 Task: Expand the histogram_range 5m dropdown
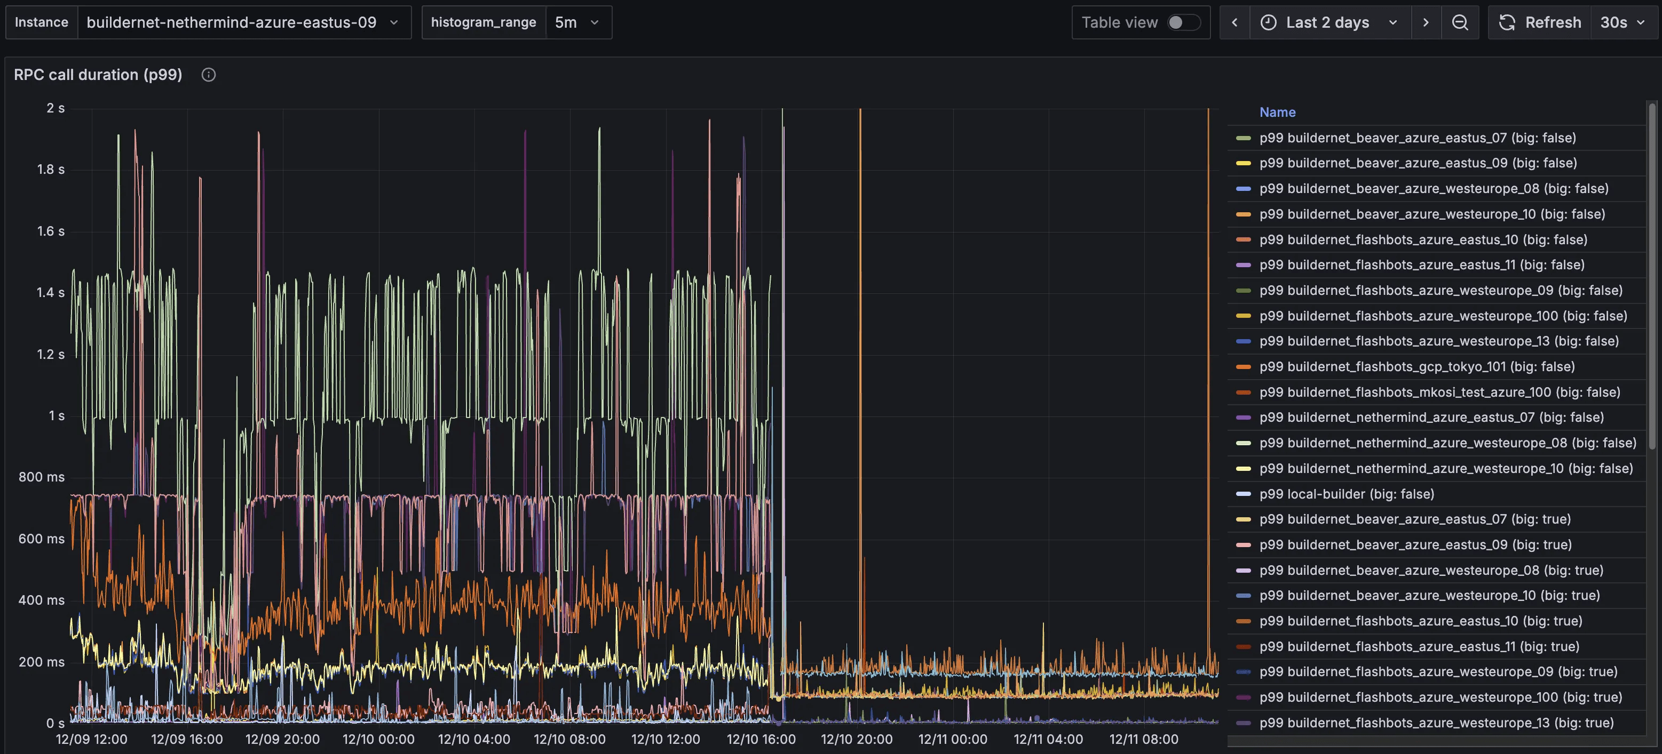coord(577,22)
